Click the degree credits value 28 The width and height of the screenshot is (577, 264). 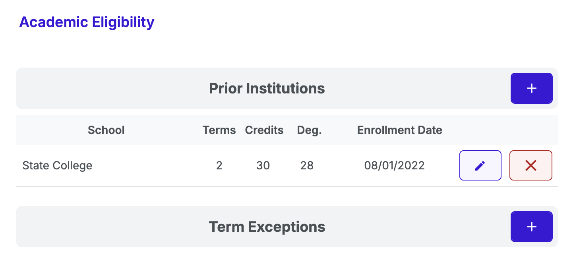307,165
